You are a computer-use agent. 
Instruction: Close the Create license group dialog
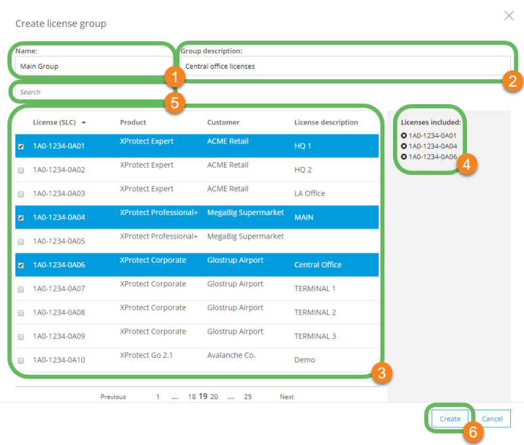pyautogui.click(x=509, y=16)
